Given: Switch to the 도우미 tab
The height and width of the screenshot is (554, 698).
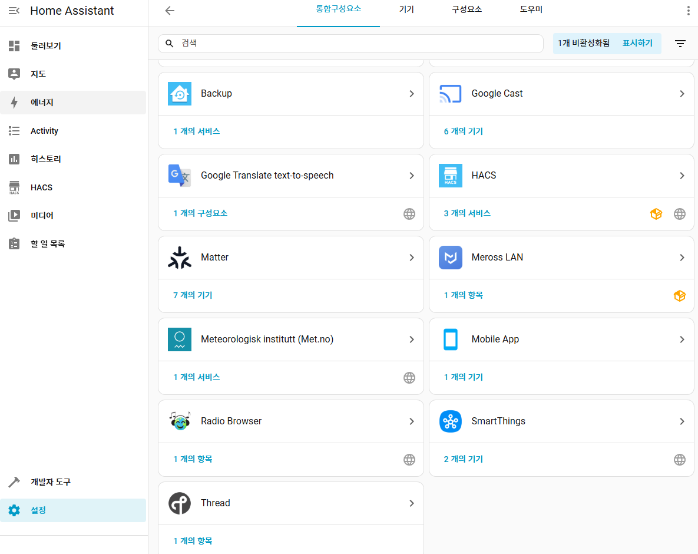Looking at the screenshot, I should click(531, 9).
